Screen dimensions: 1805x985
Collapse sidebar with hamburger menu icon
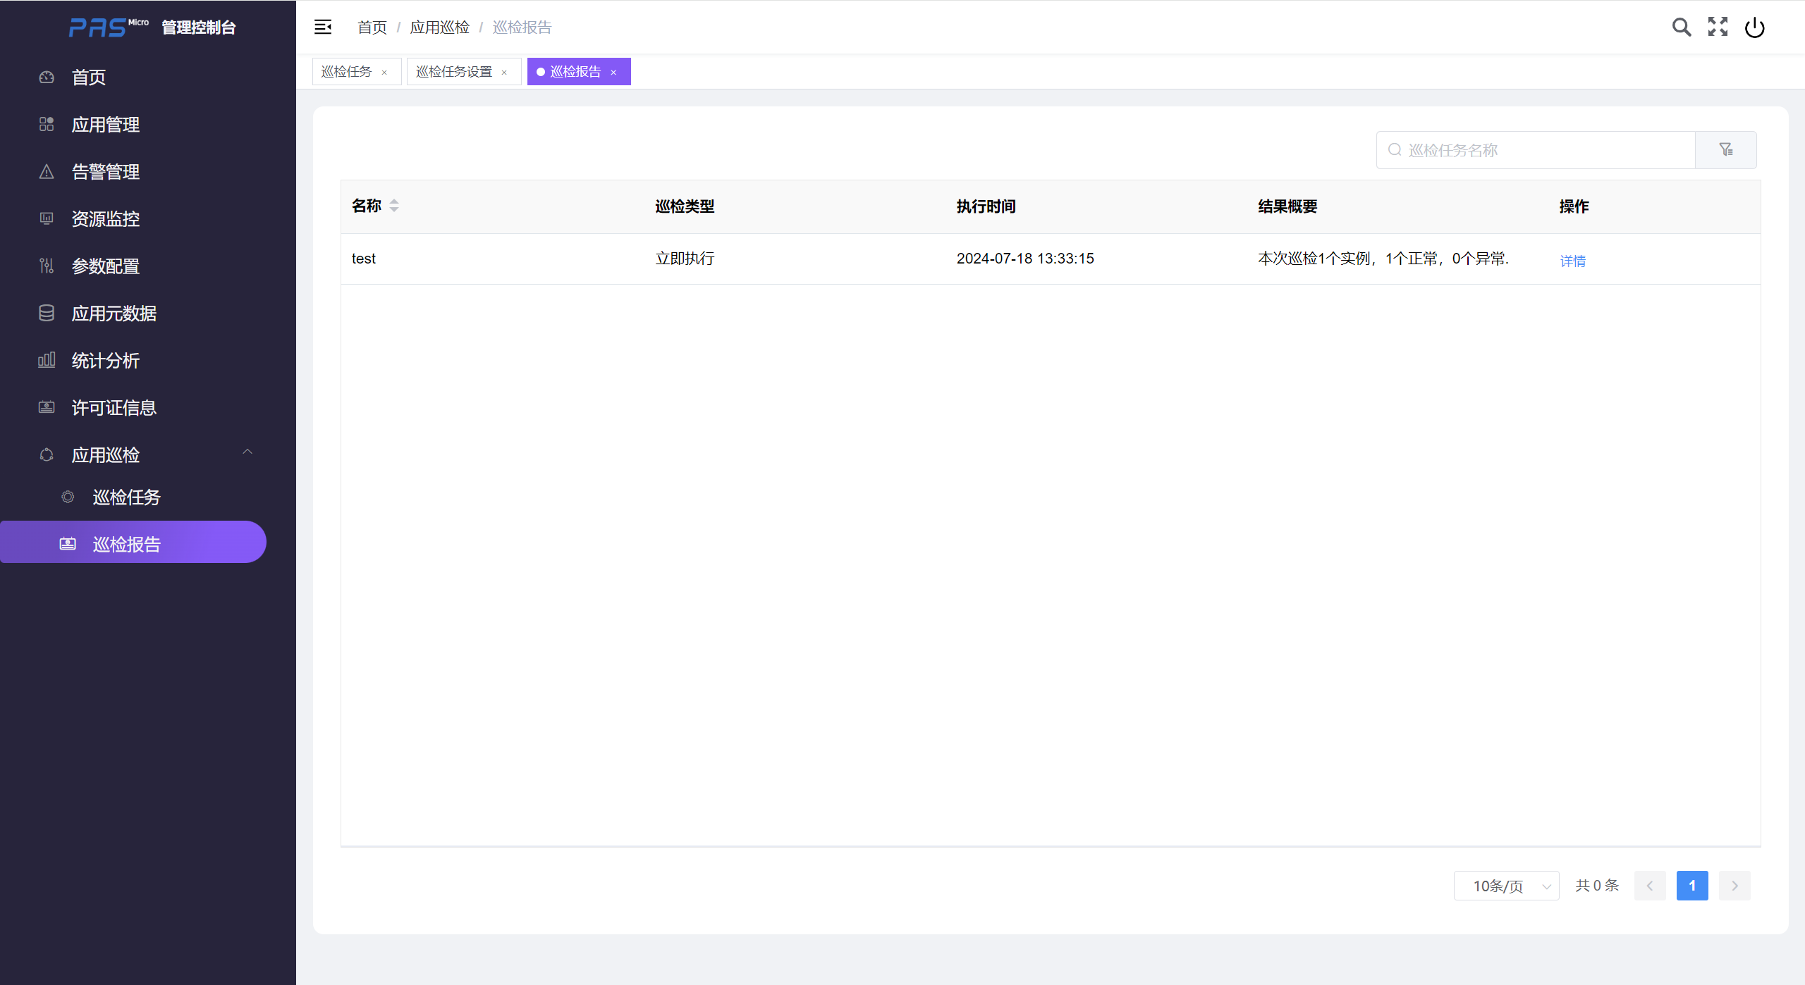pos(323,27)
